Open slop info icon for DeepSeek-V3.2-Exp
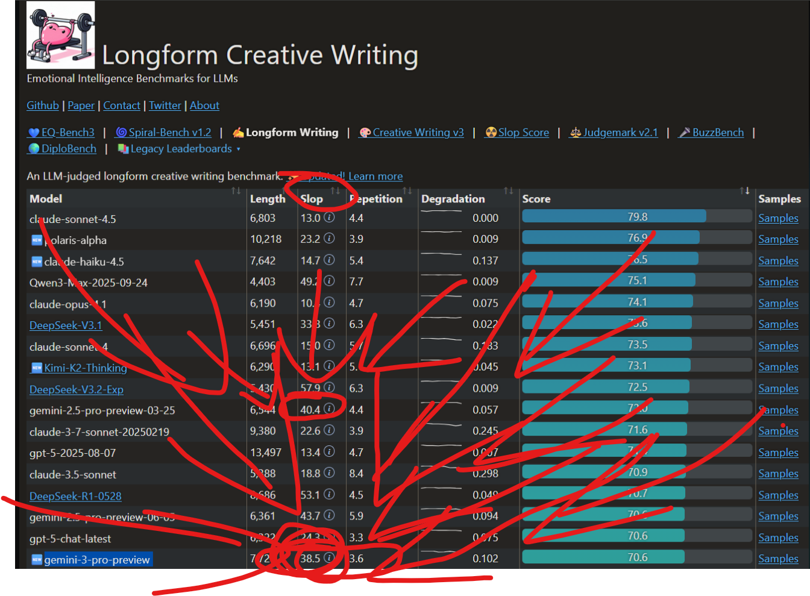 tap(329, 387)
